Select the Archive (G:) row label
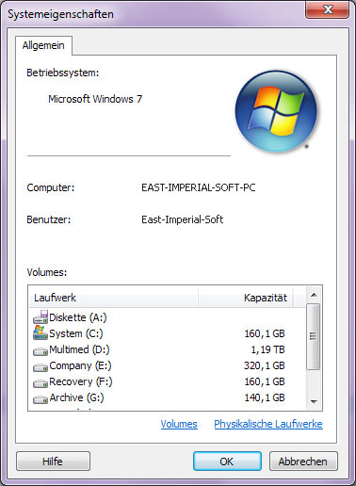The image size is (356, 486). (x=76, y=397)
